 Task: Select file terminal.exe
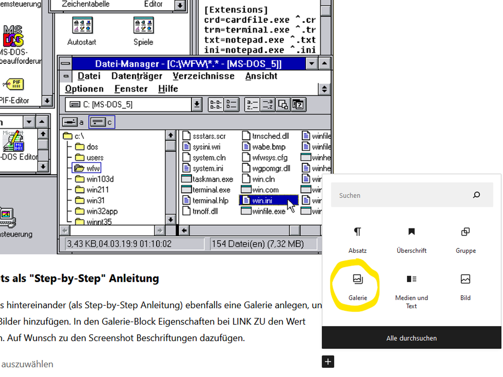206,190
